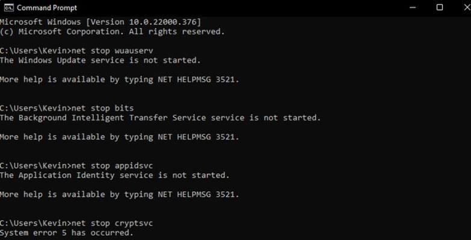
Task: Close the Command Prompt window
Action: pos(467,7)
